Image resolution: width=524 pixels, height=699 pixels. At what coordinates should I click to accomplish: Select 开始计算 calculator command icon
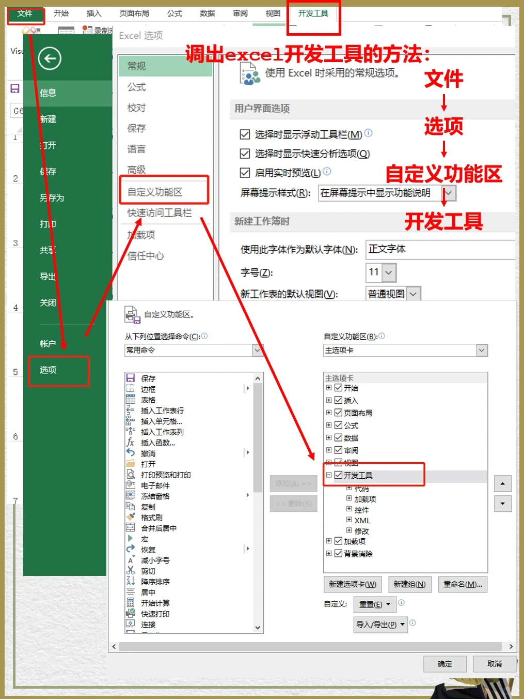131,603
